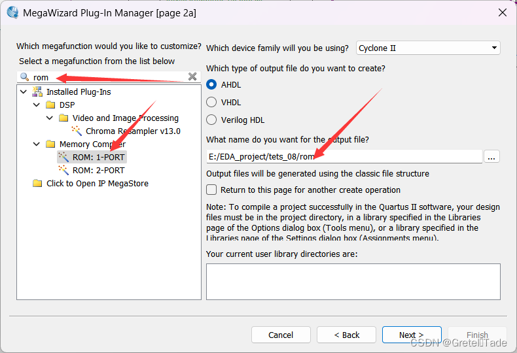The width and height of the screenshot is (517, 353).
Task: Open the device family dropdown
Action: [x=494, y=48]
